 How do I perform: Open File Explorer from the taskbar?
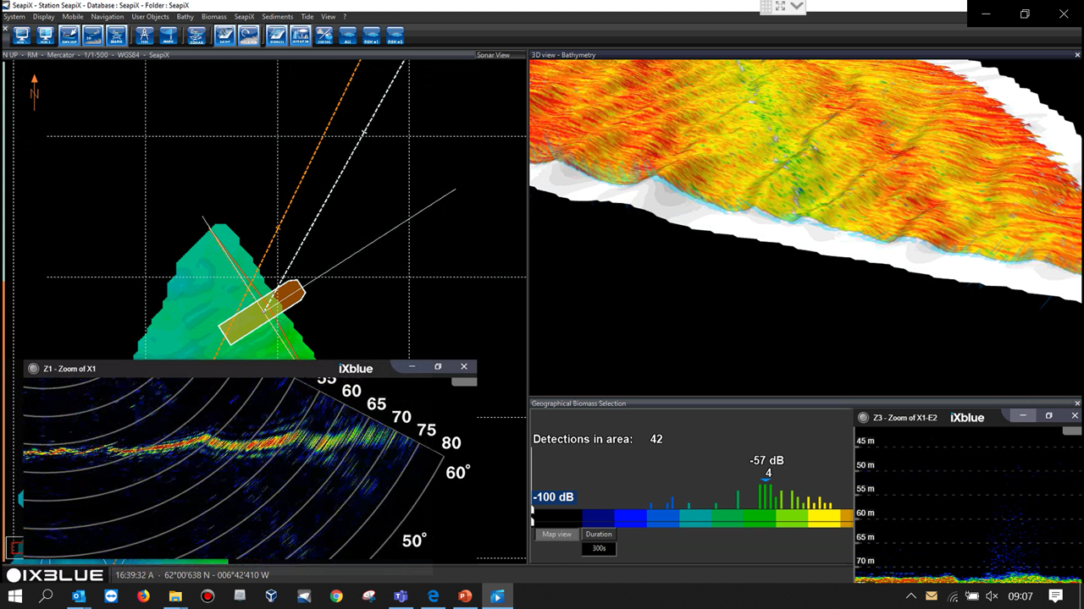[175, 596]
